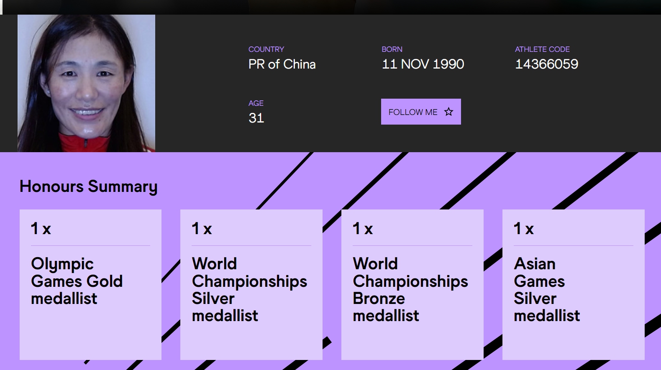
Task: Click 1 x count on World Championships Silver card
Action: pyautogui.click(x=202, y=229)
